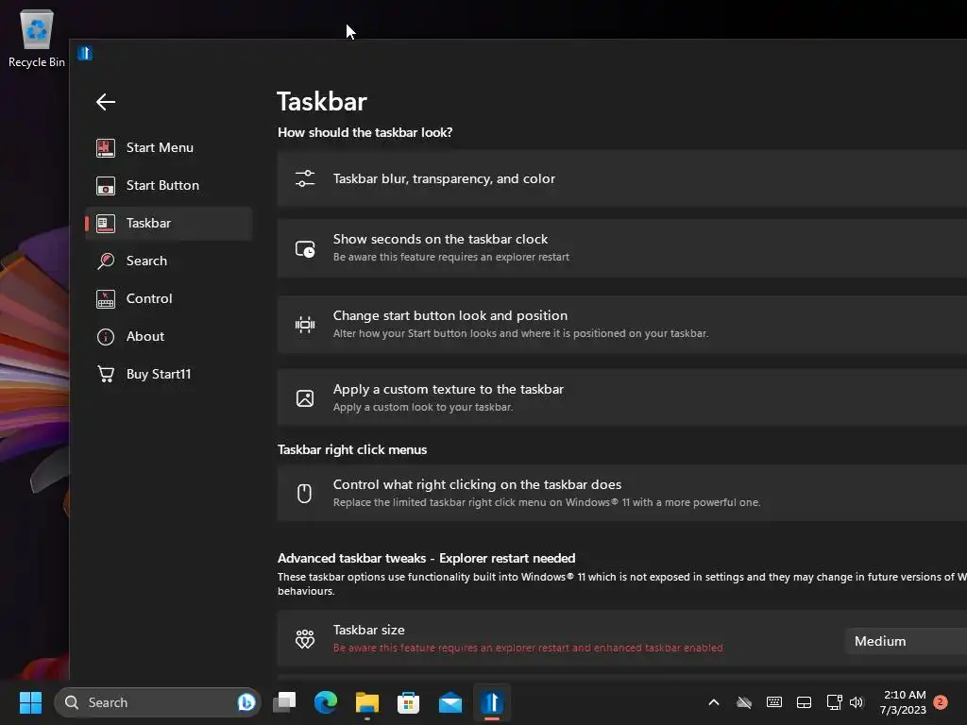Open the Start Button settings section
Viewport: 967px width, 725px height.
pyautogui.click(x=168, y=185)
